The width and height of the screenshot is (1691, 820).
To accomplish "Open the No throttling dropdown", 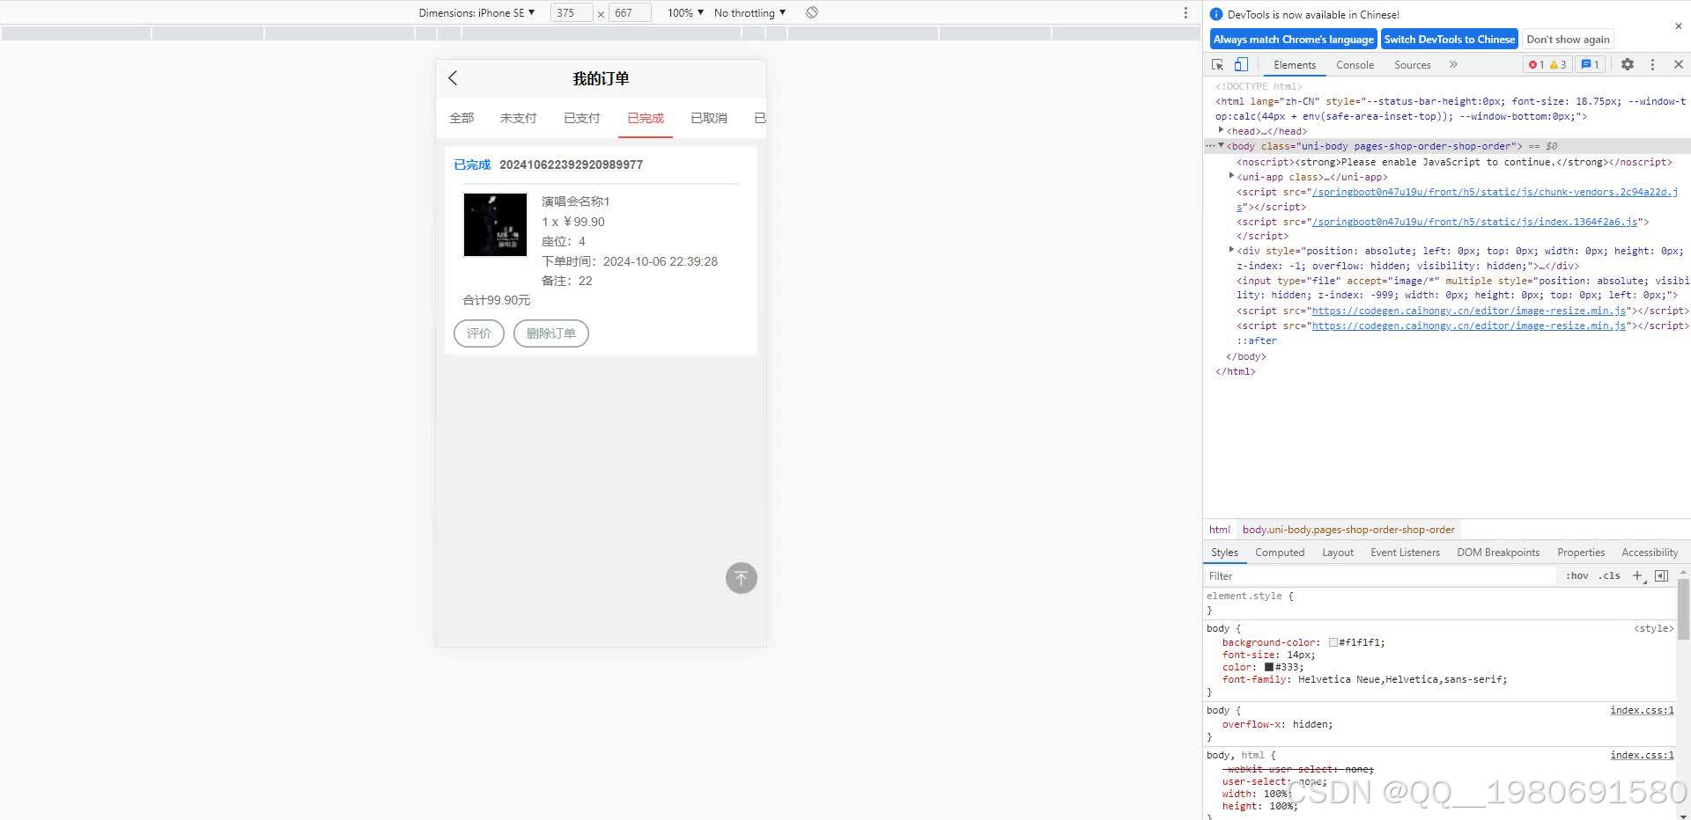I will 750,12.
